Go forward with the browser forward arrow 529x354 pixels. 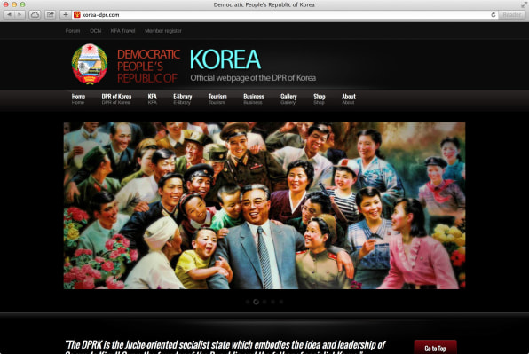[x=20, y=14]
